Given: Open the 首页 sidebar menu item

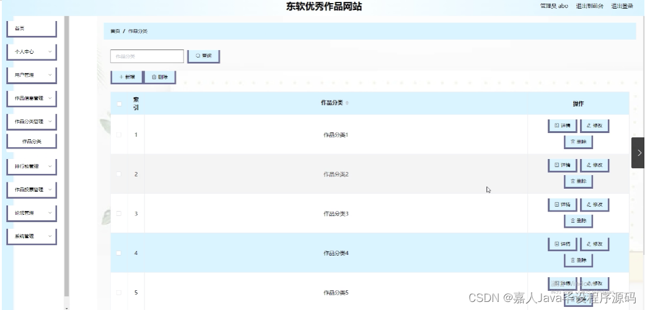Looking at the screenshot, I should coord(31,28).
